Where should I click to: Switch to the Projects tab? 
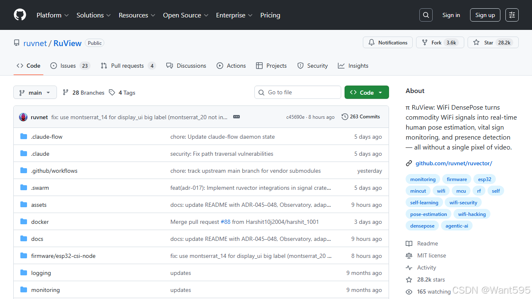(x=271, y=66)
